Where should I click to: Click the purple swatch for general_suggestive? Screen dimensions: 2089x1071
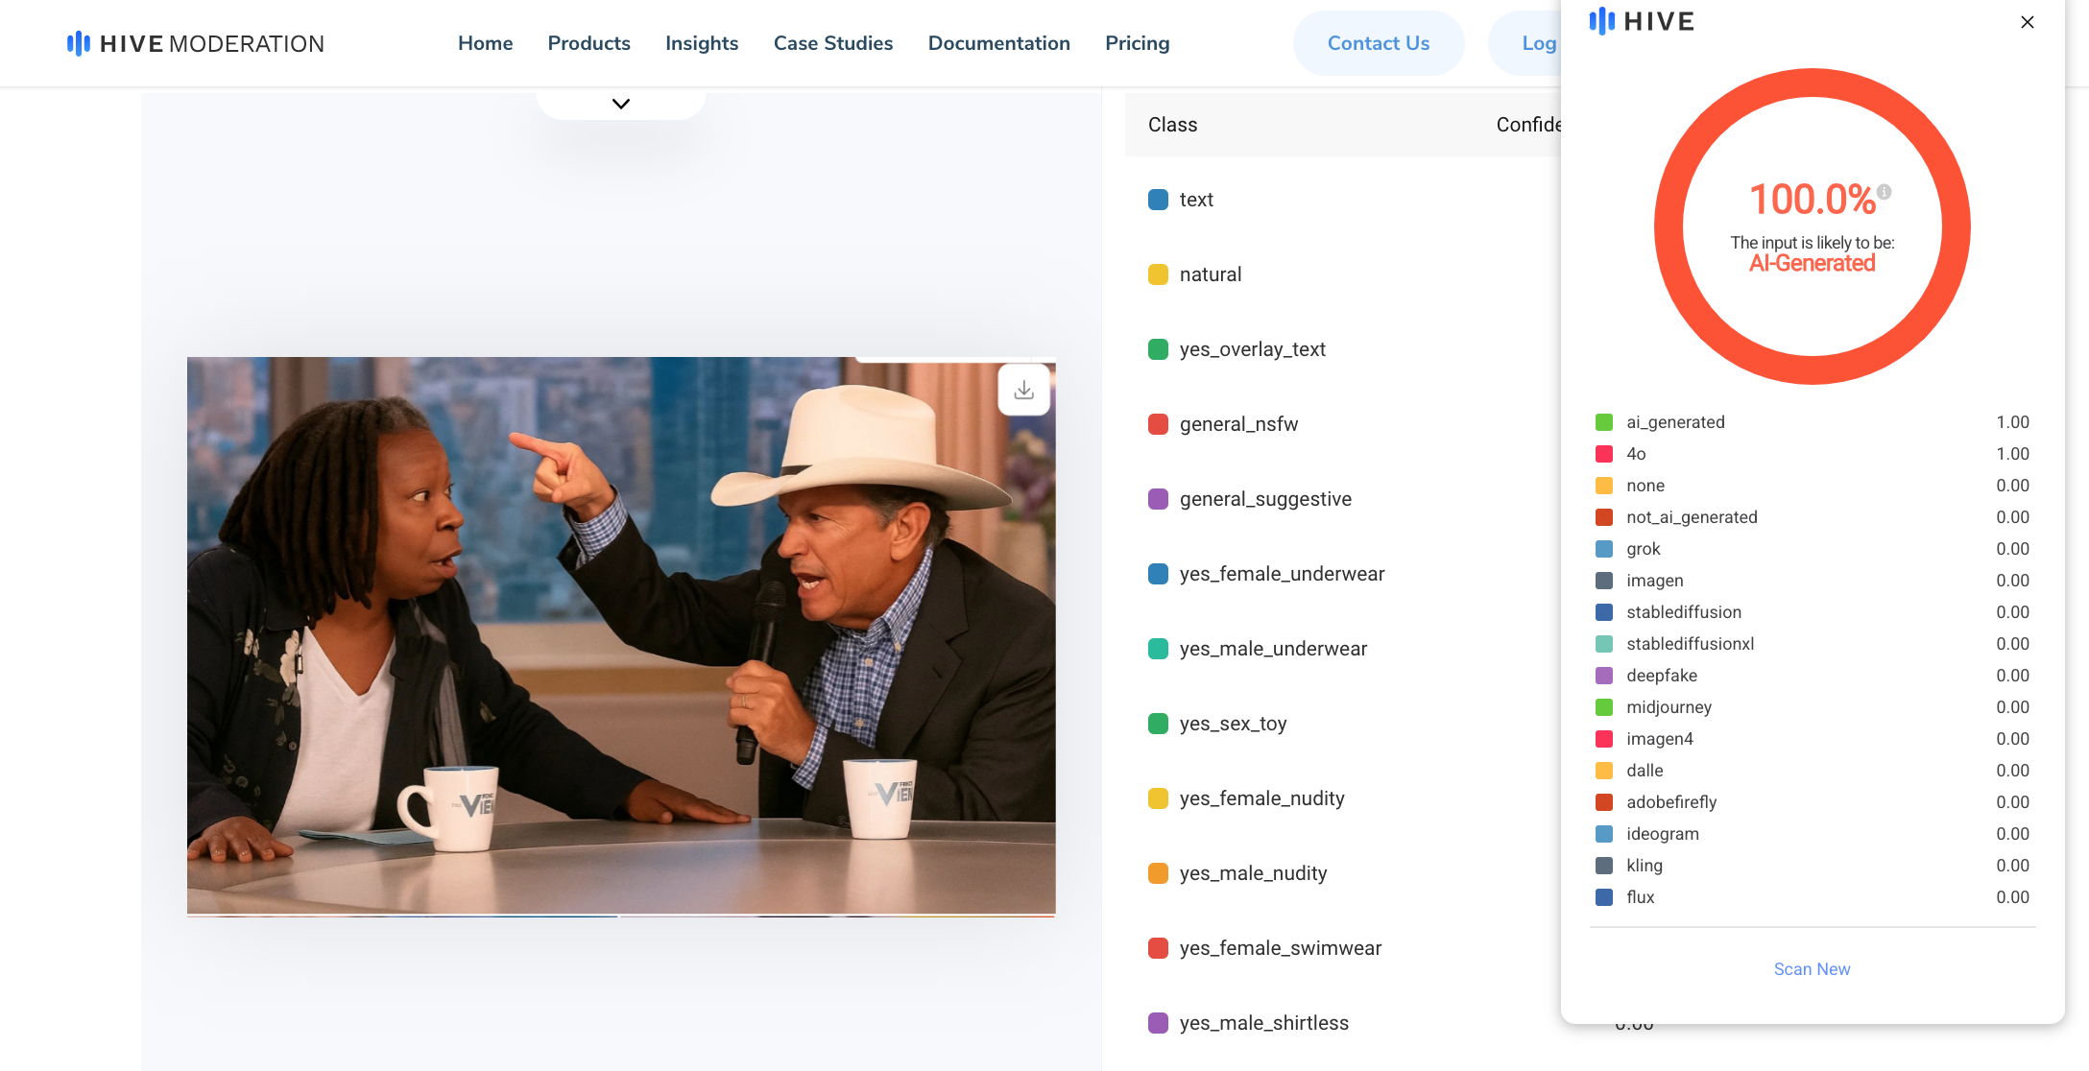[1159, 499]
